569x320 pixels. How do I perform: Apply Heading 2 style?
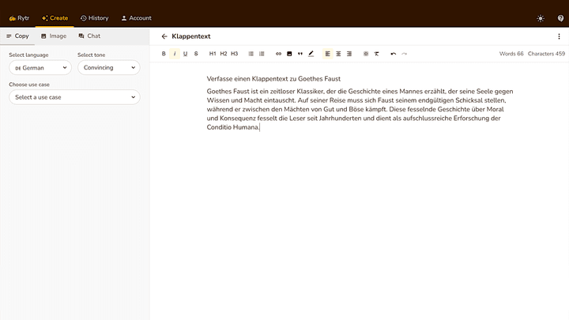point(224,54)
